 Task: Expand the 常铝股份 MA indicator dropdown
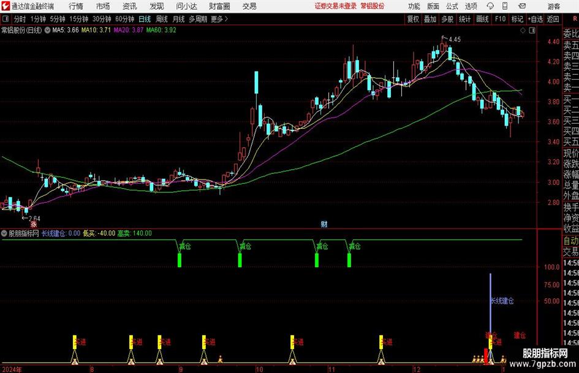pyautogui.click(x=47, y=30)
